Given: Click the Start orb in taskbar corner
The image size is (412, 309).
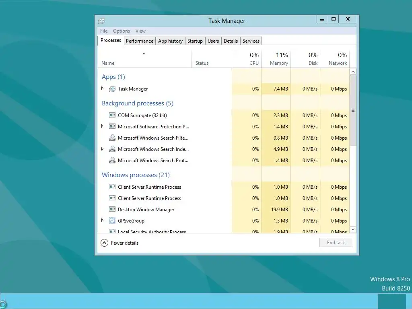Looking at the screenshot, I should click(x=3, y=305).
